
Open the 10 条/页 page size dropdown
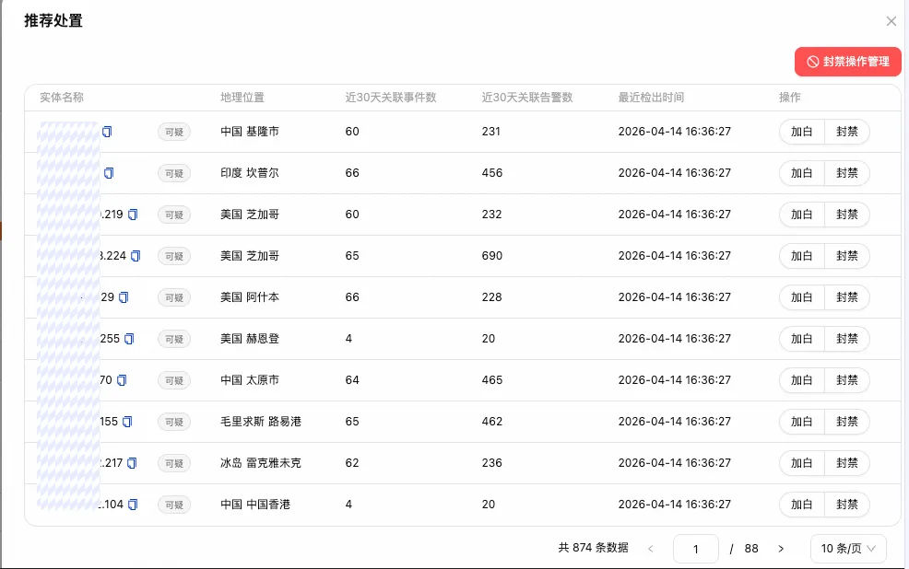[x=848, y=548]
